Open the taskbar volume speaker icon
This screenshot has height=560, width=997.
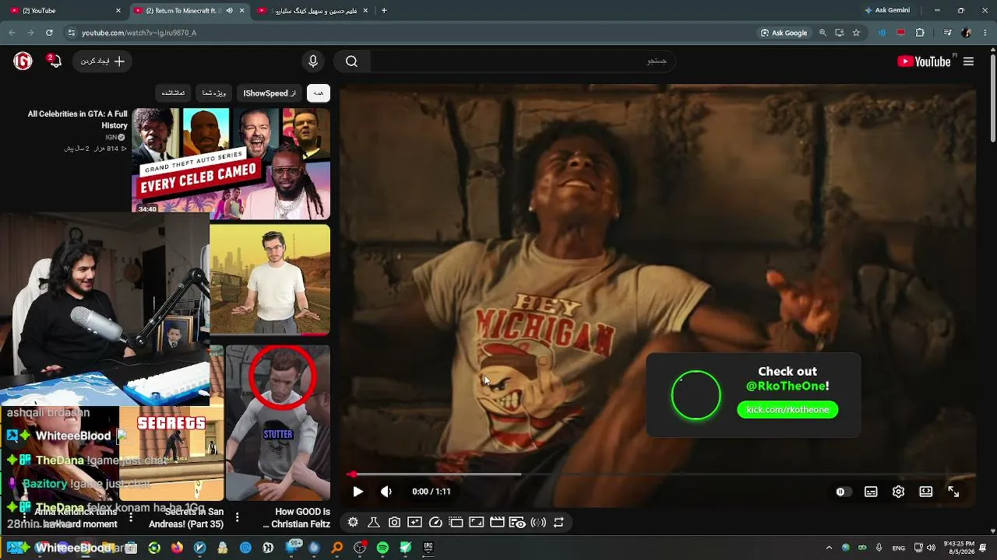(x=931, y=548)
